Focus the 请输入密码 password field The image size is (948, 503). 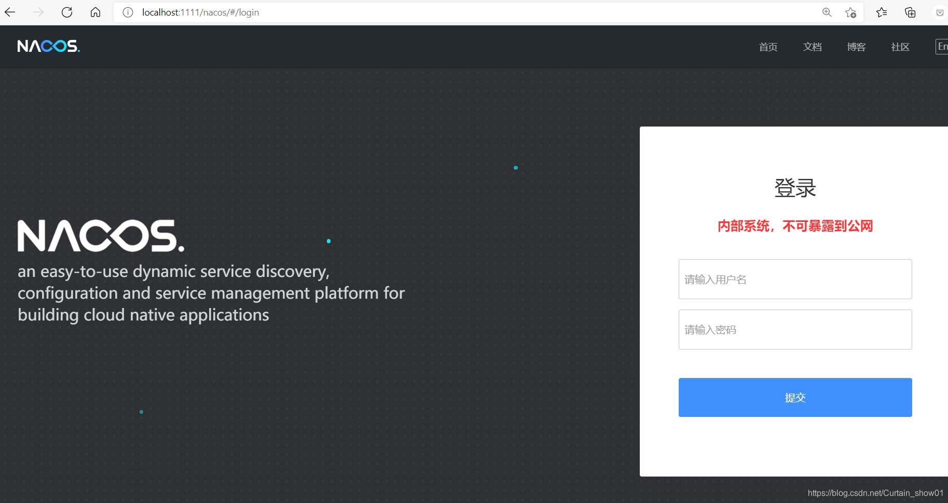tap(795, 329)
